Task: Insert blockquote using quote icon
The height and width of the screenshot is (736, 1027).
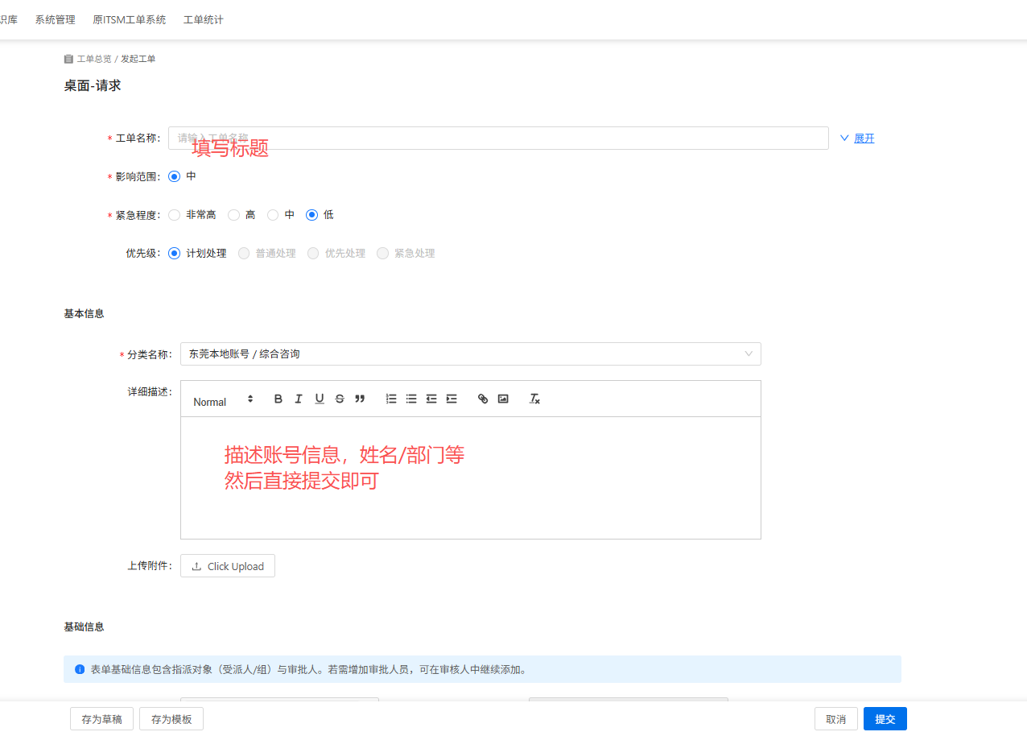Action: tap(360, 399)
